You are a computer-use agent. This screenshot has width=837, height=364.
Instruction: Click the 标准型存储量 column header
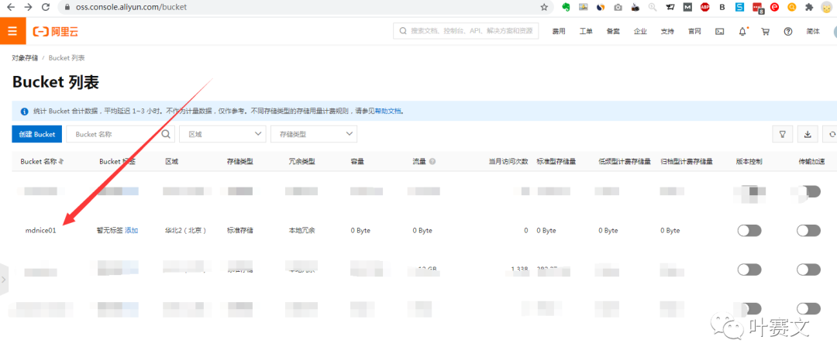(x=556, y=161)
